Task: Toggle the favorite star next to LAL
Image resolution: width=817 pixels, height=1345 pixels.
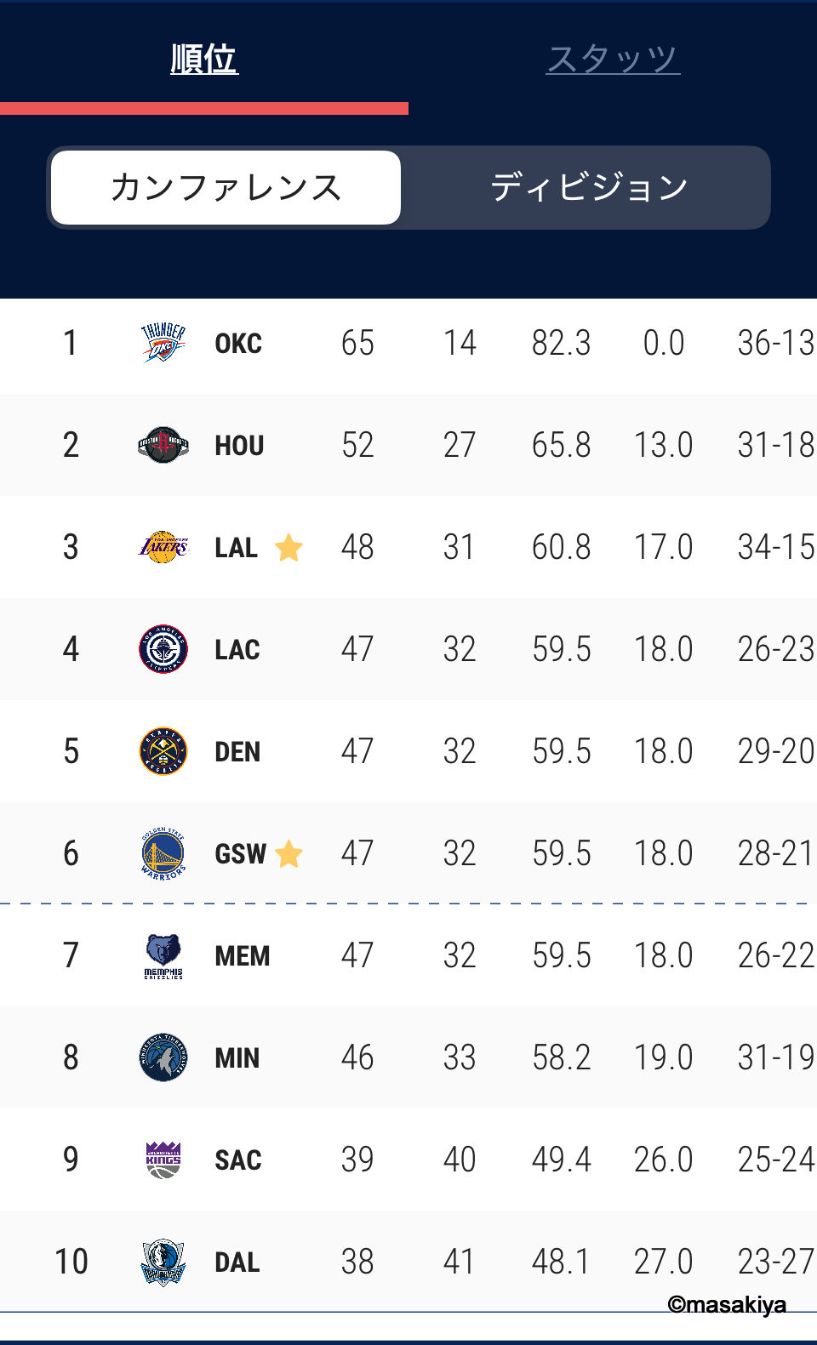Action: (x=289, y=547)
